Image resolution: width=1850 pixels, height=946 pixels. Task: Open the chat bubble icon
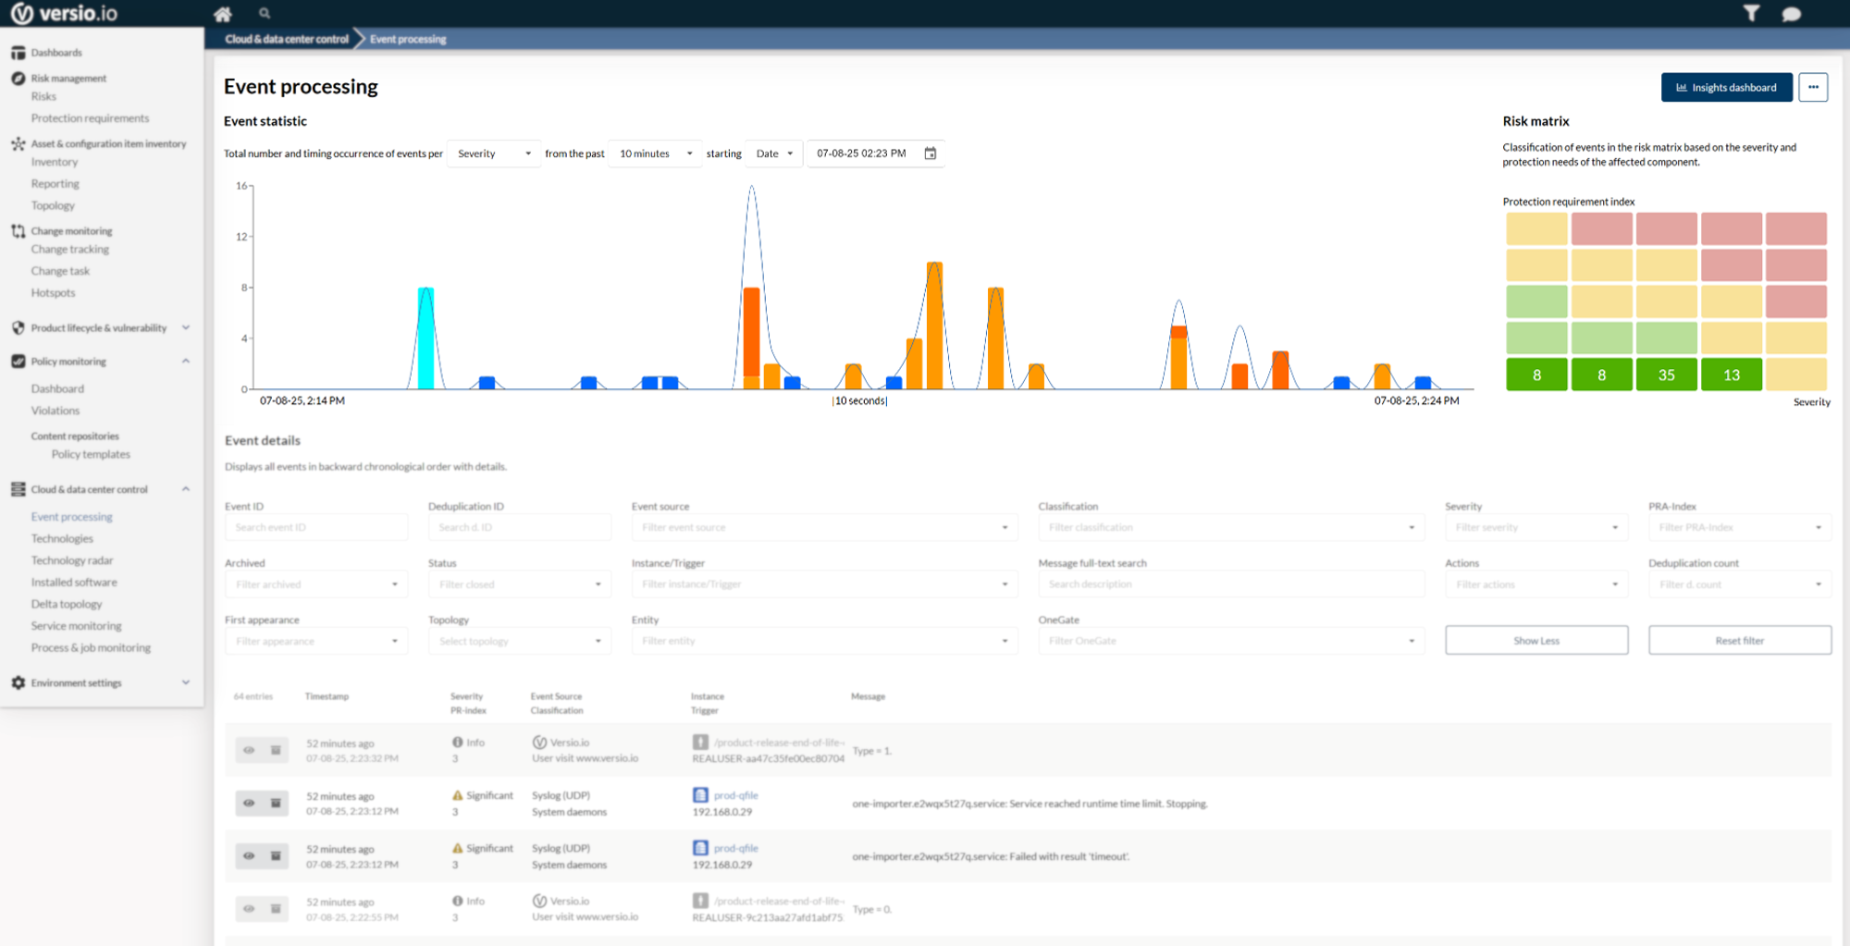[1791, 14]
